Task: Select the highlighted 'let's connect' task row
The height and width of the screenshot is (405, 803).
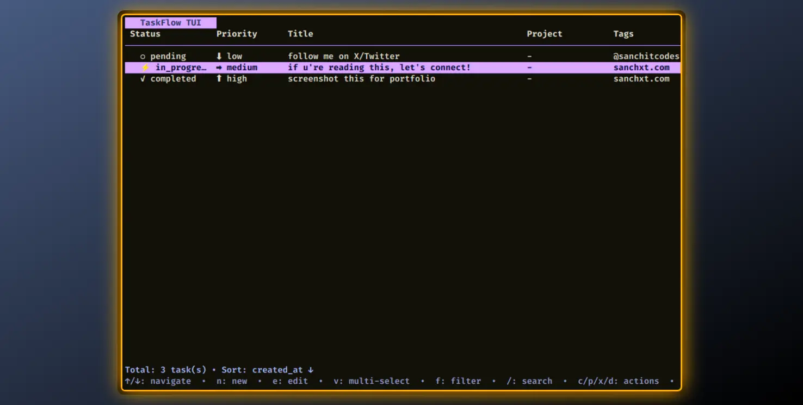Action: [x=379, y=67]
